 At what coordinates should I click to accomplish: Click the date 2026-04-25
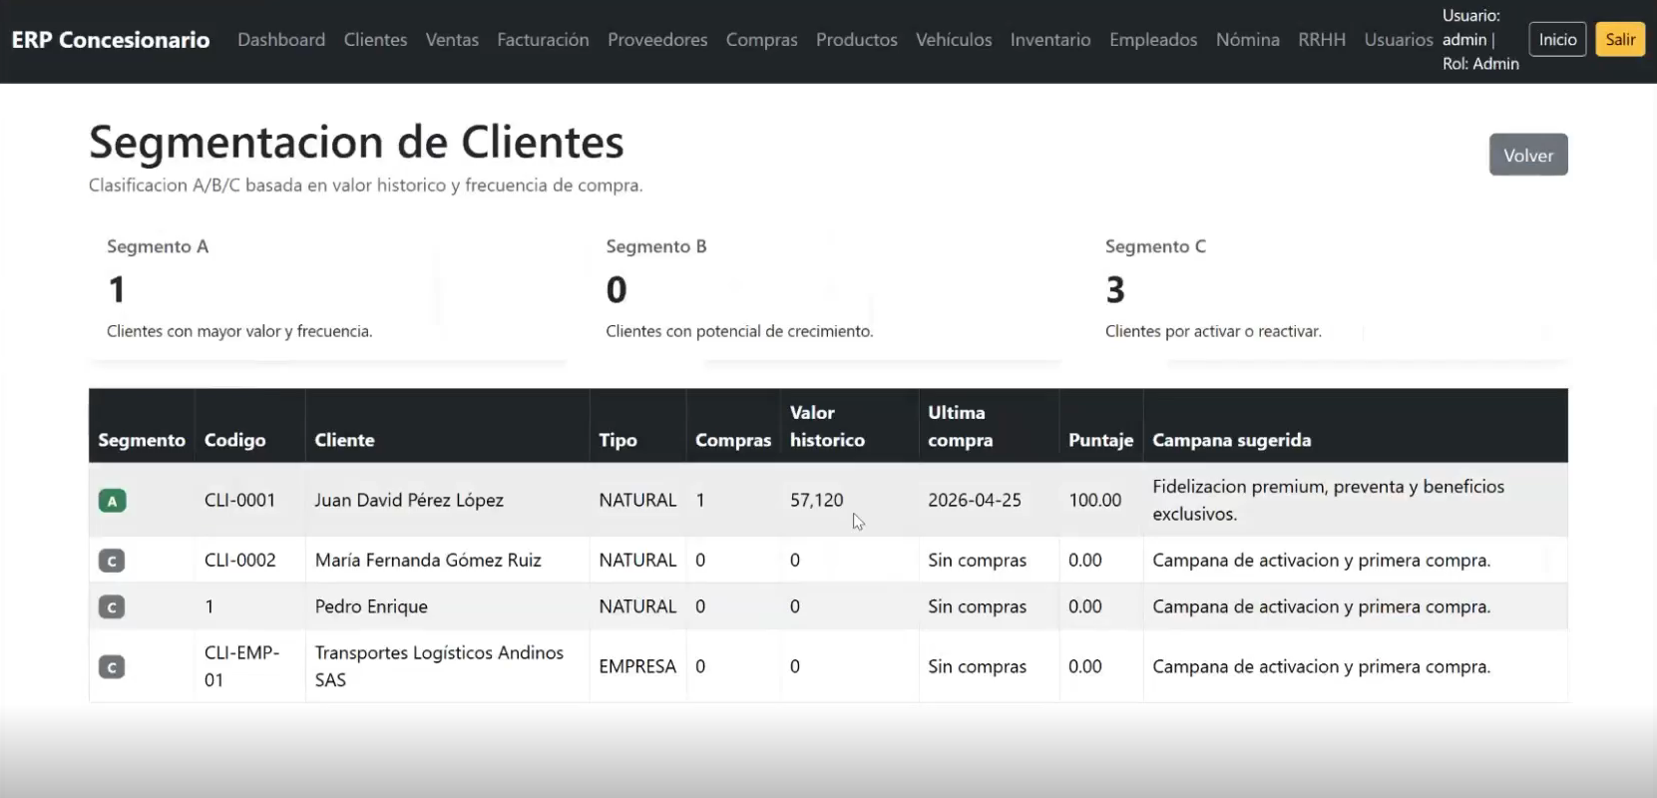[x=975, y=500]
